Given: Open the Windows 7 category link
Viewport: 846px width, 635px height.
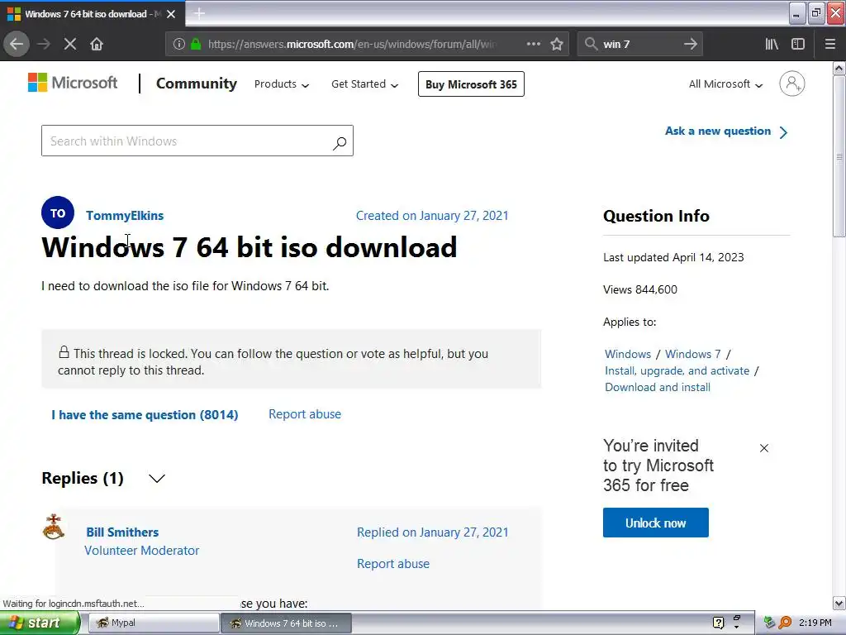Looking at the screenshot, I should (693, 354).
